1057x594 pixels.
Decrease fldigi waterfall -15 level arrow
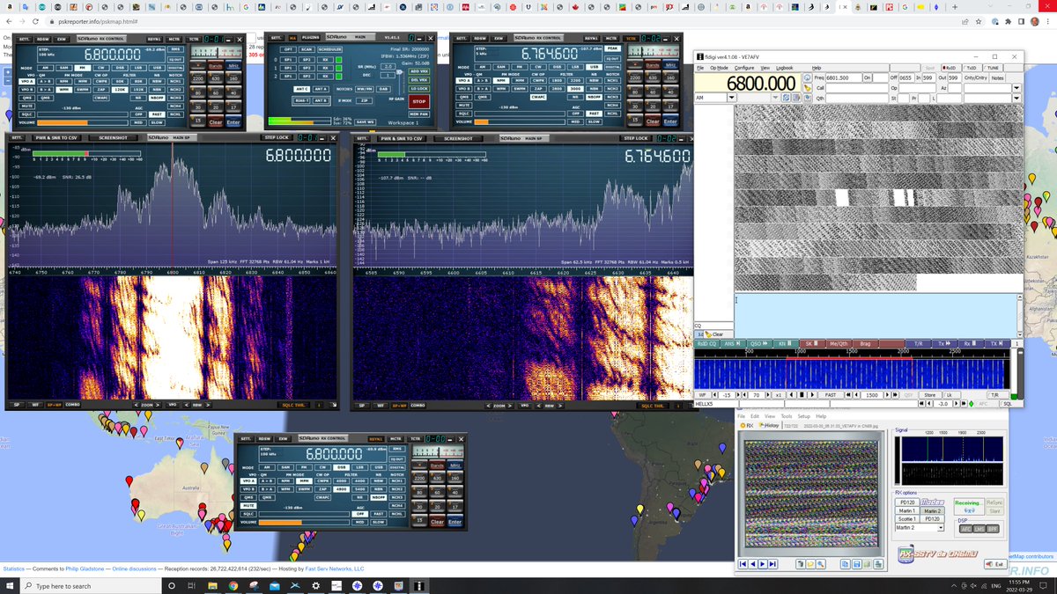click(714, 394)
